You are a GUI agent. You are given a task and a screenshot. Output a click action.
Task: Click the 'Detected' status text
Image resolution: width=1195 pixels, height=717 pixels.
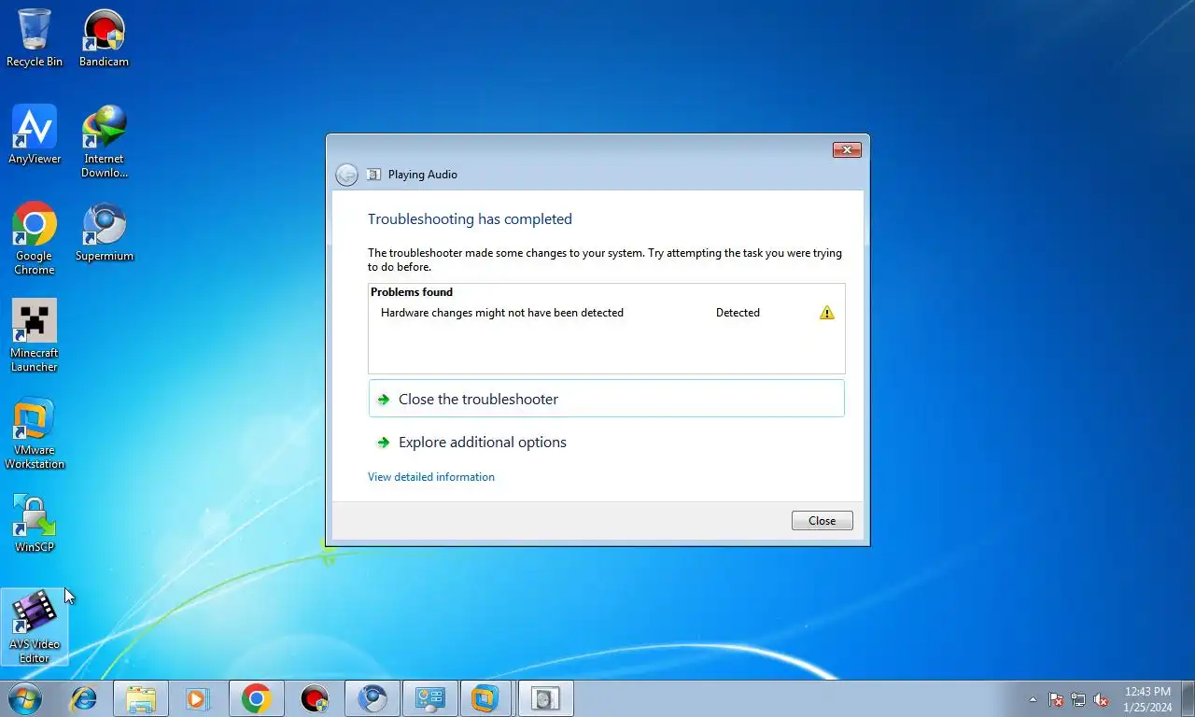738,313
